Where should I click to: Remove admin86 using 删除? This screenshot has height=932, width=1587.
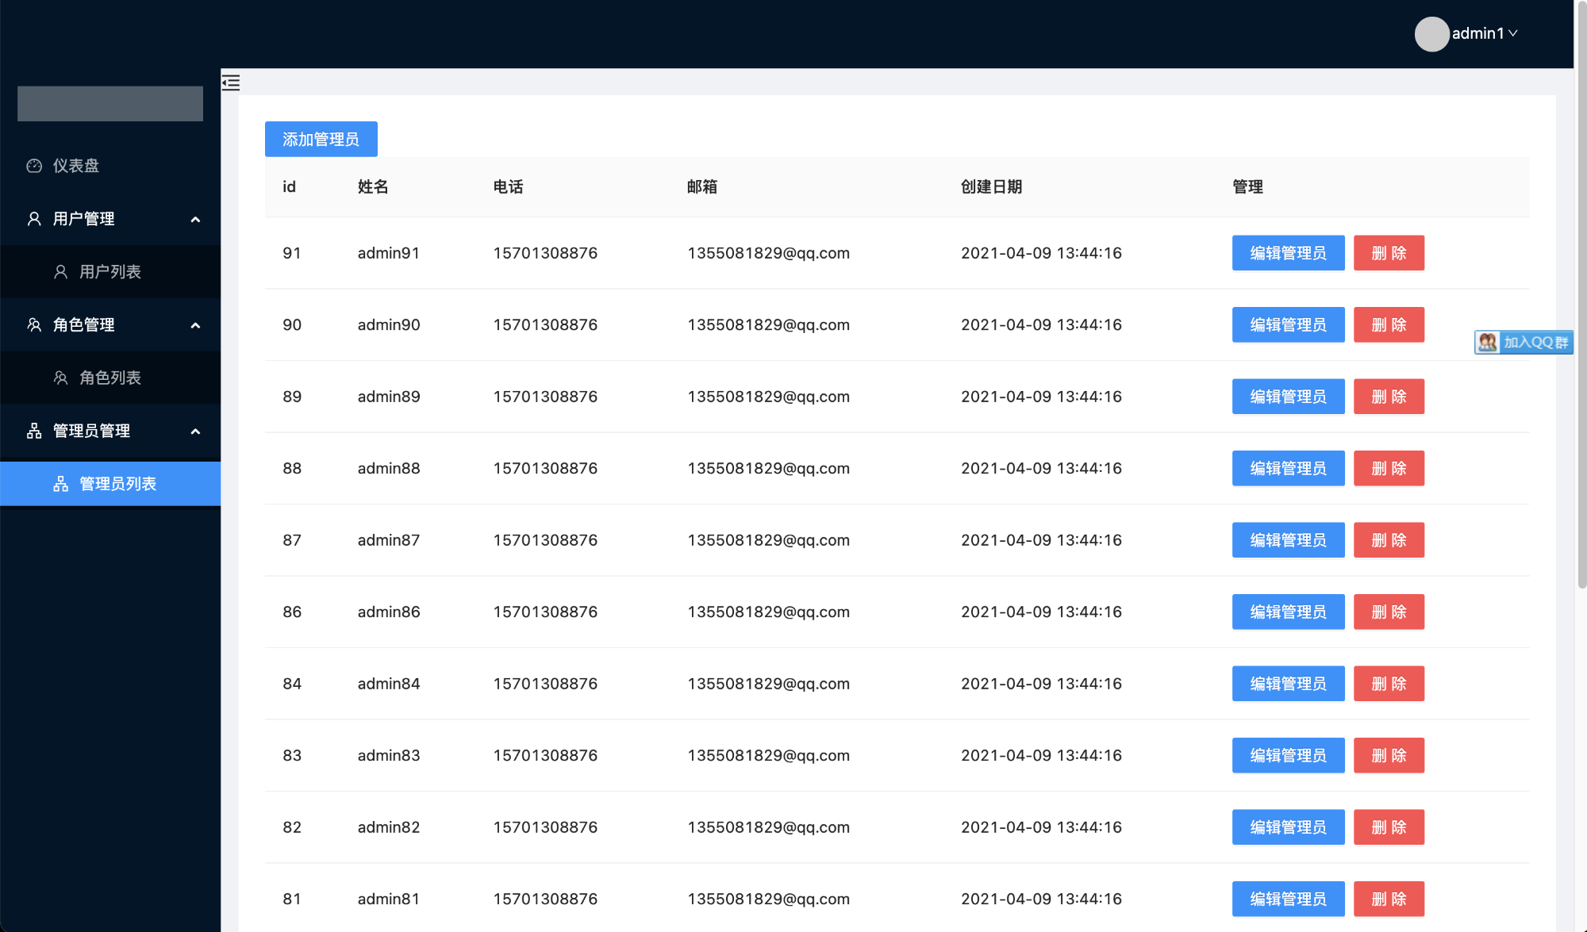pyautogui.click(x=1389, y=612)
